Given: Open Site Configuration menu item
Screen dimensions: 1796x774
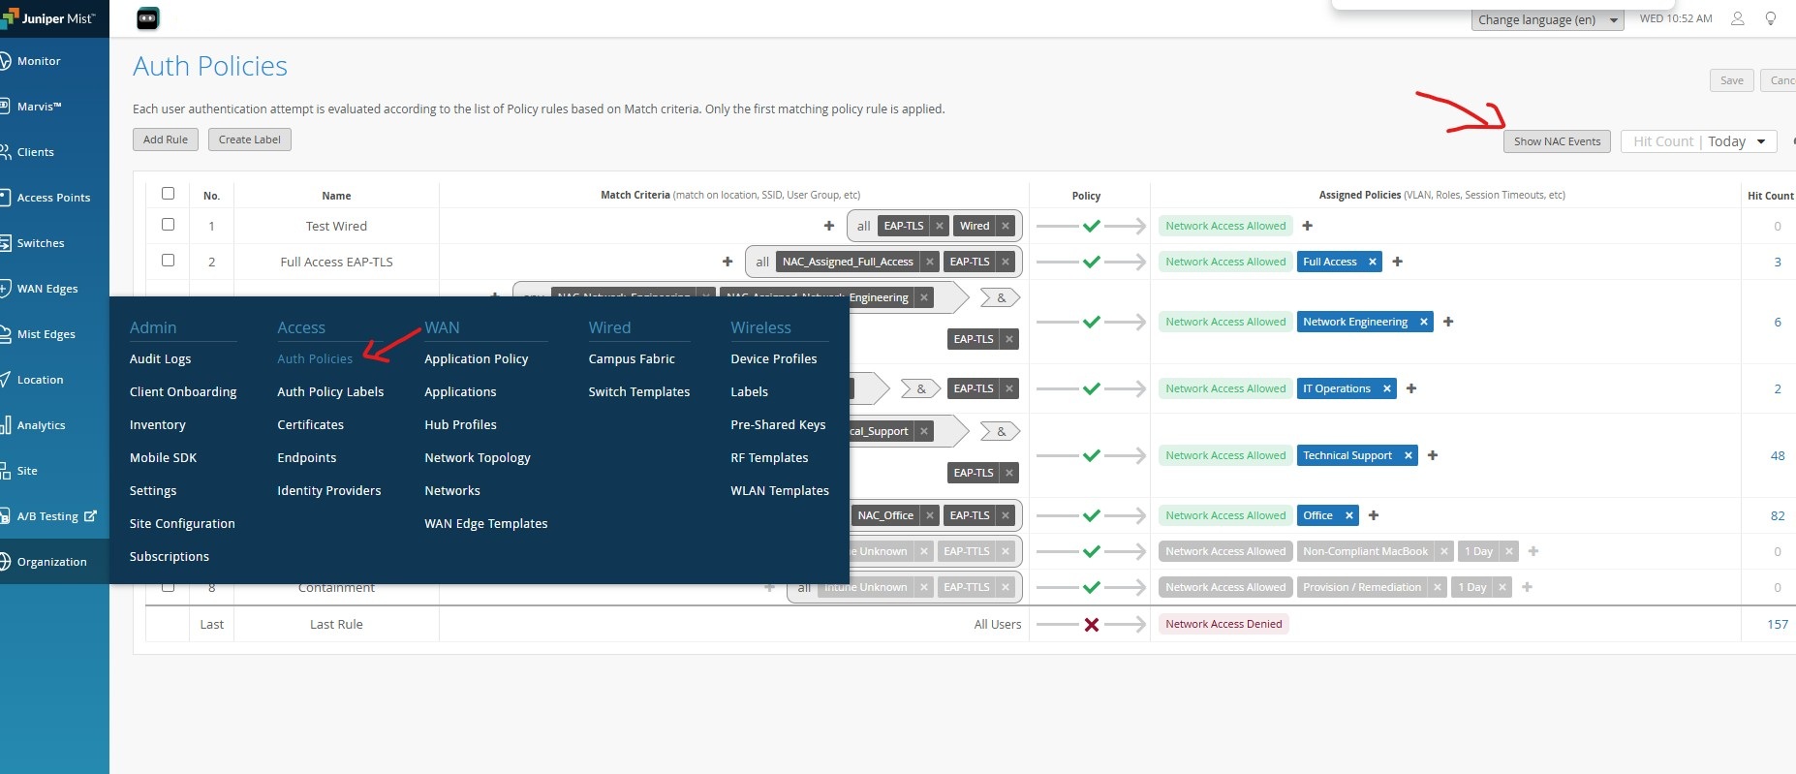Looking at the screenshot, I should (x=182, y=523).
